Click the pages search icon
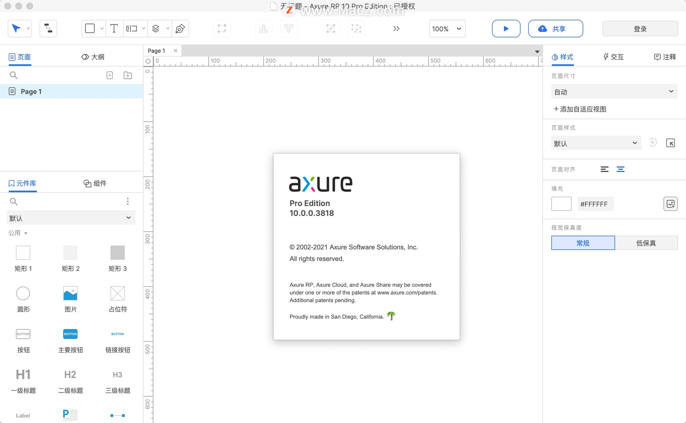The image size is (686, 423). coord(14,75)
